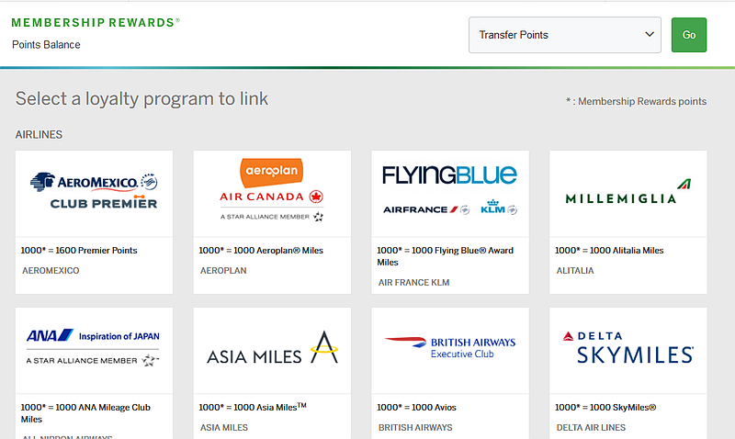735x439 pixels.
Task: Click '1000* = 1000 Avios' text
Action: [x=416, y=407]
